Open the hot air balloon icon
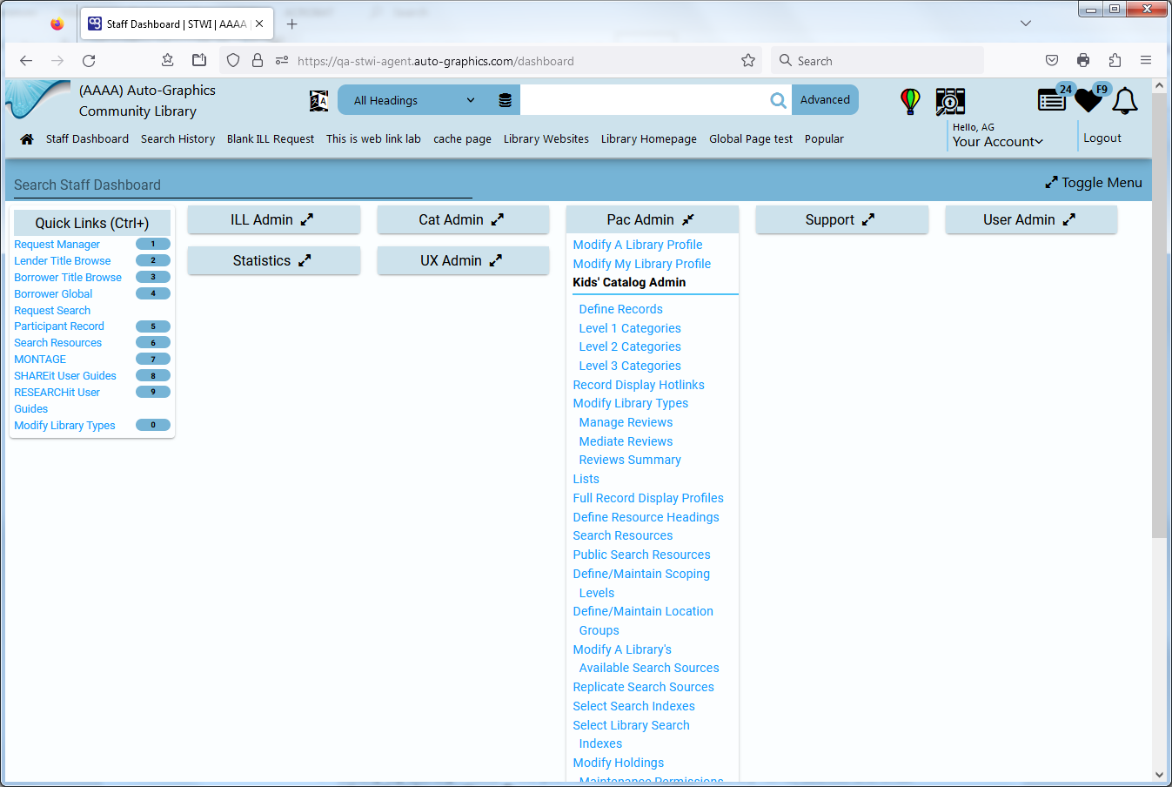Screen dimensions: 1172x787 tap(910, 101)
